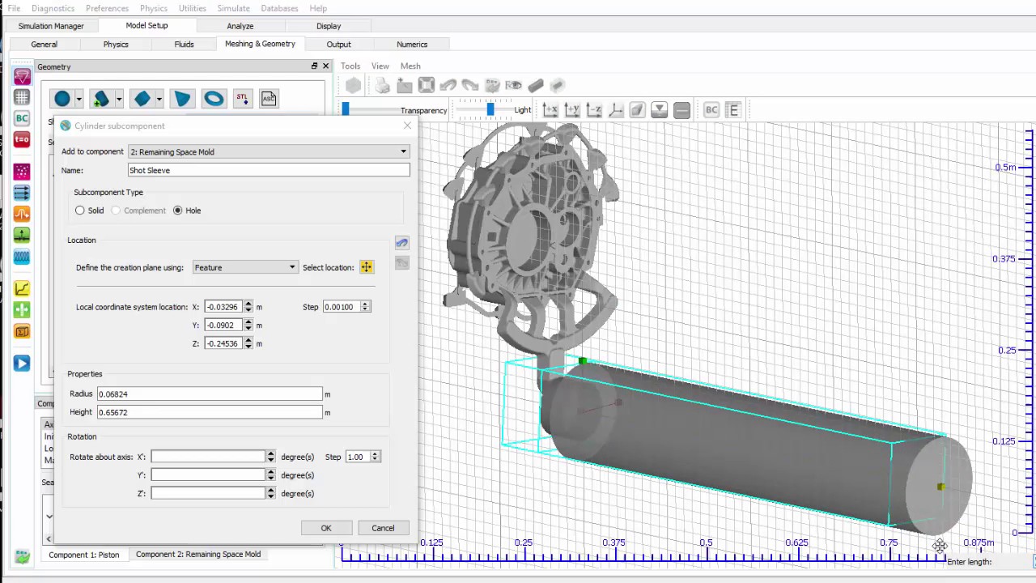Expand the cylinder tool dropdown arrow
The width and height of the screenshot is (1036, 583).
tap(119, 99)
